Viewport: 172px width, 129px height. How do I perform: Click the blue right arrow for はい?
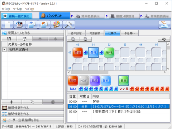point(96,89)
